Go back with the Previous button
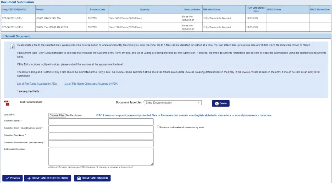Screen dimensions: 332x183 pyautogui.click(x=13, y=178)
